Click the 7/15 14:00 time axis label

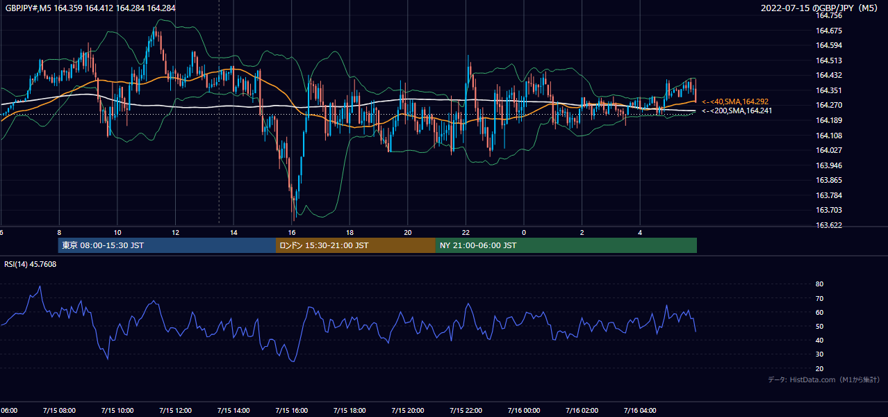pyautogui.click(x=233, y=411)
